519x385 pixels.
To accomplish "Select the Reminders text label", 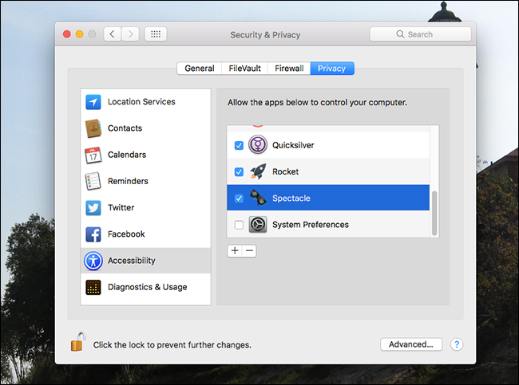I will pyautogui.click(x=128, y=181).
